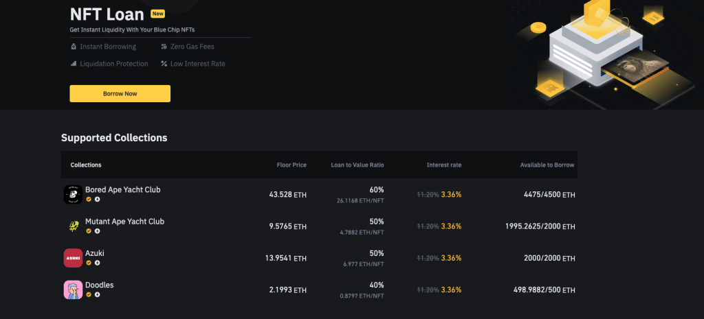Click the Borrow Now button
The width and height of the screenshot is (704, 319).
[x=120, y=93]
